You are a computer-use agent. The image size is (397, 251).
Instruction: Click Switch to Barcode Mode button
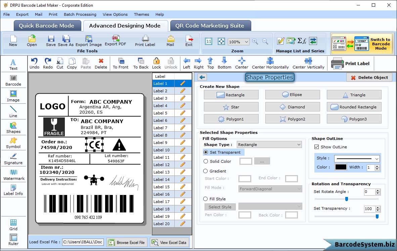coord(362,44)
